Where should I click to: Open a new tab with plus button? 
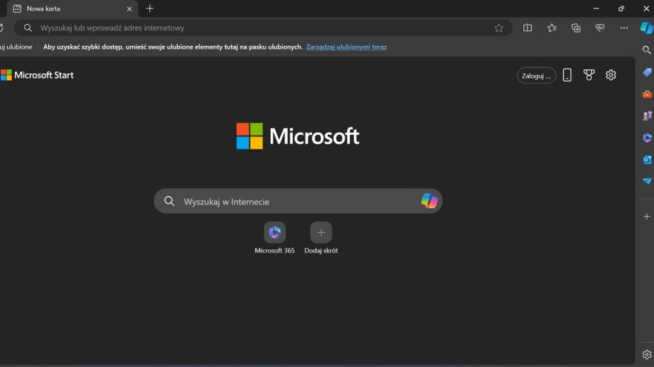pos(150,8)
